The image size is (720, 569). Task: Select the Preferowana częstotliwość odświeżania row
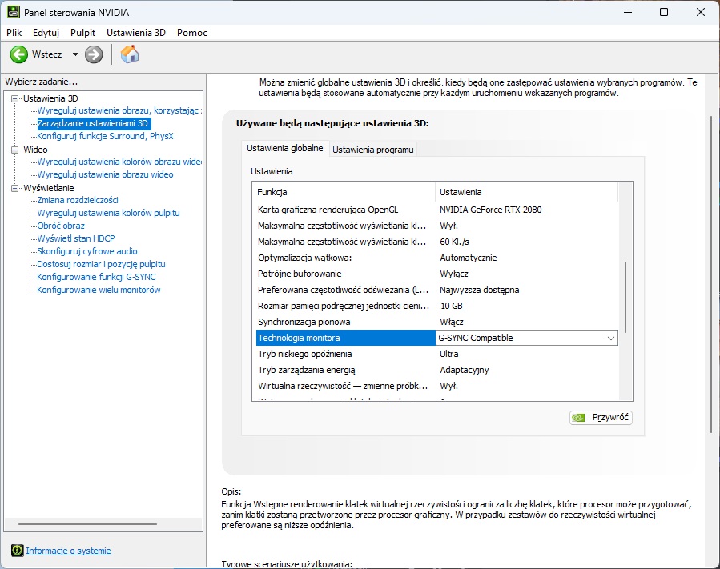437,290
